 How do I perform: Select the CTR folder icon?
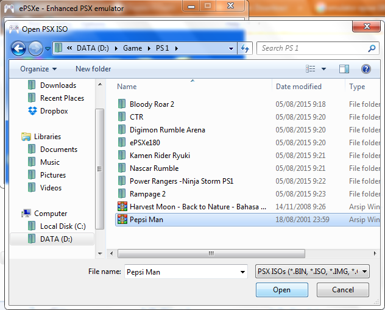[122, 117]
